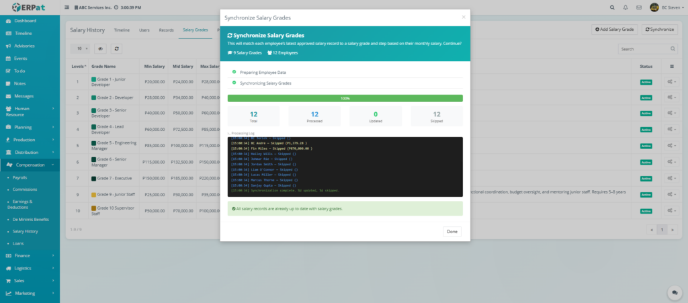688x303 pixels.
Task: Click the top bar search magnifier icon
Action: pos(611,7)
